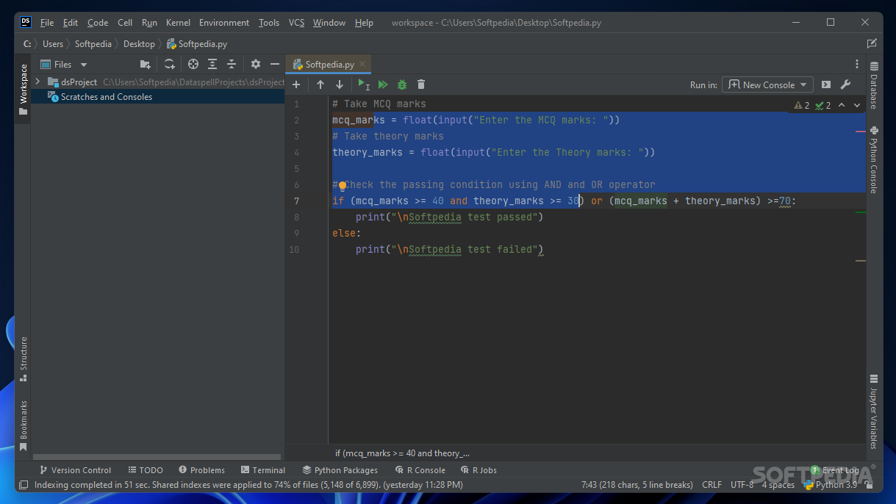
Task: Open the Version Control tool window
Action: [75, 470]
